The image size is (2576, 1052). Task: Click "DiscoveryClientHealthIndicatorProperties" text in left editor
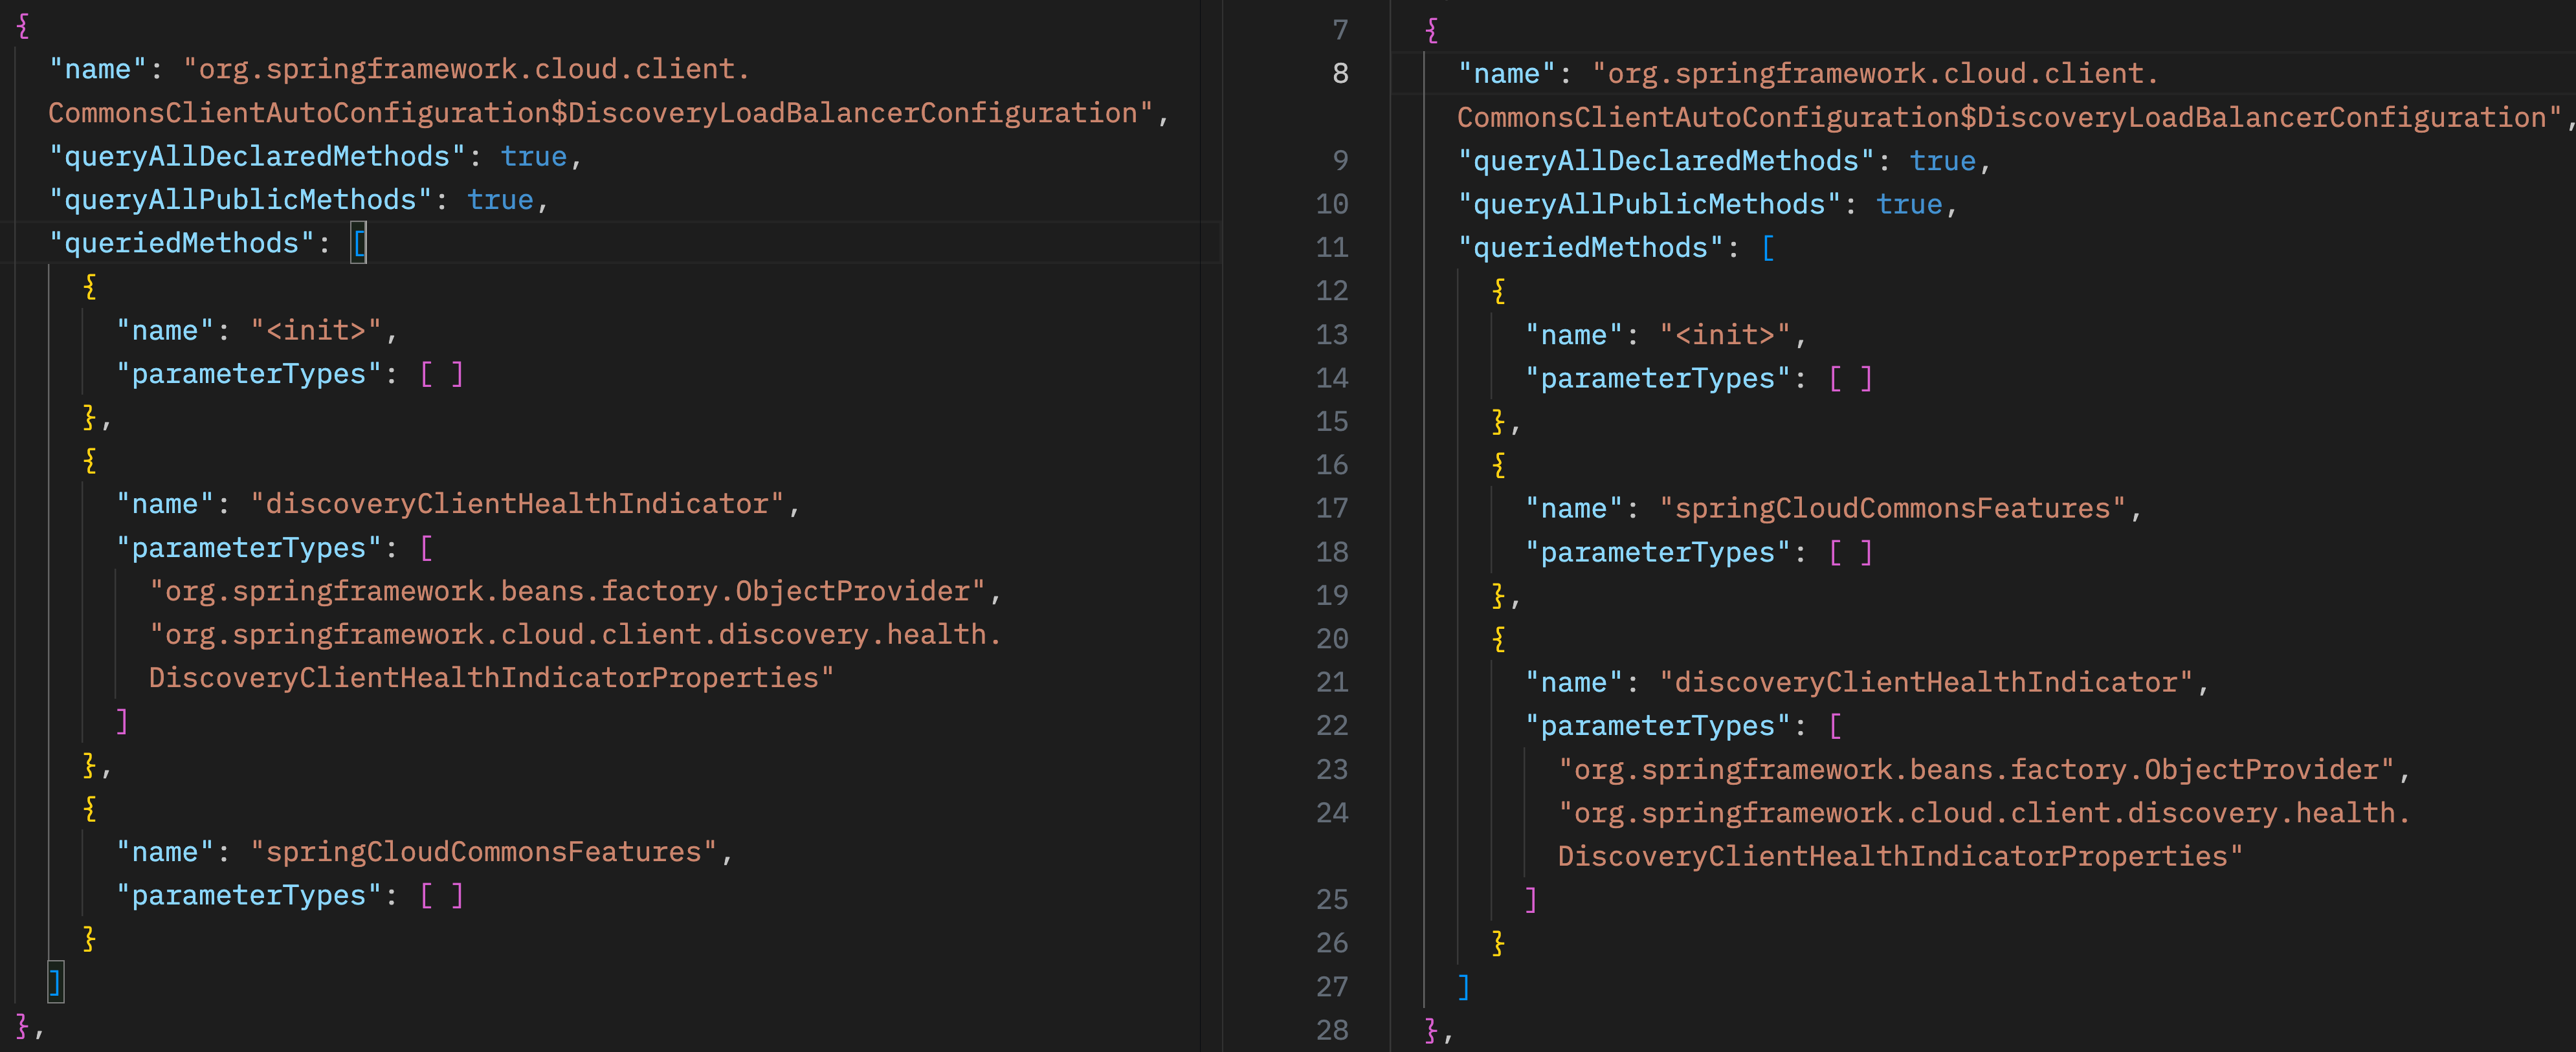[x=491, y=678]
